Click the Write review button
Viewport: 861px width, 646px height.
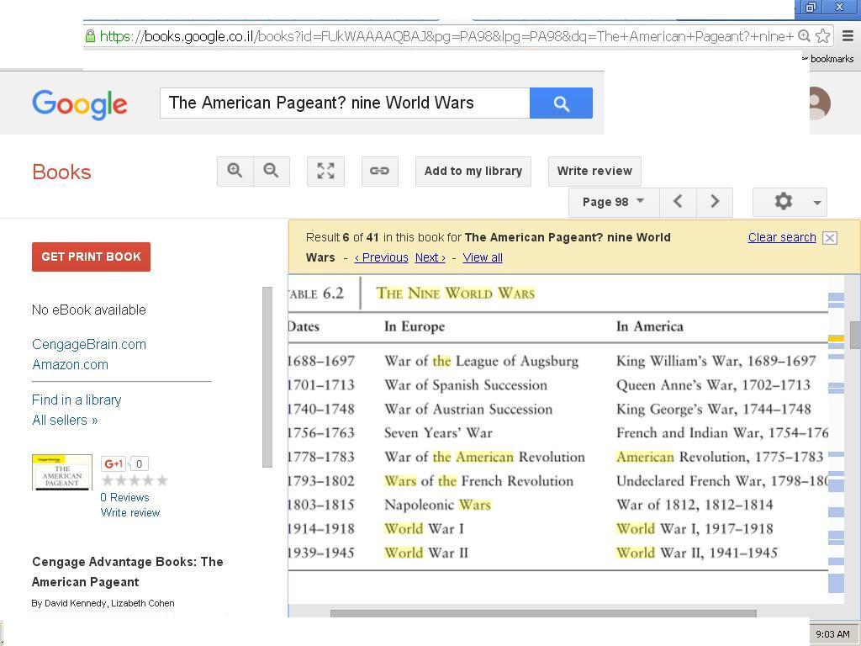pyautogui.click(x=594, y=171)
